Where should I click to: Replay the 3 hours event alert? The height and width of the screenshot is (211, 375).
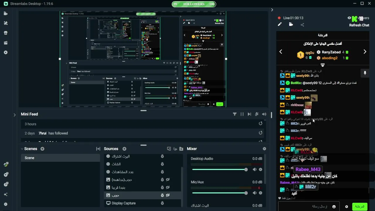260,124
